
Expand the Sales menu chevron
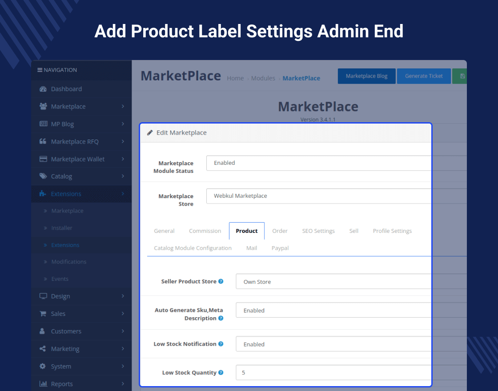[123, 314]
